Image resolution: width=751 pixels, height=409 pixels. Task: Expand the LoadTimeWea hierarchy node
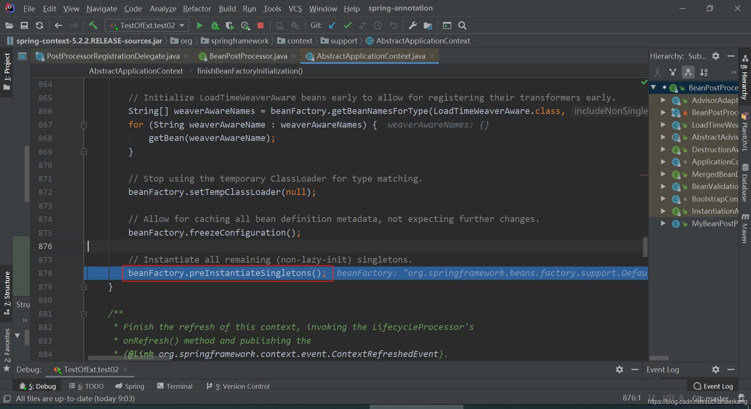coord(663,125)
